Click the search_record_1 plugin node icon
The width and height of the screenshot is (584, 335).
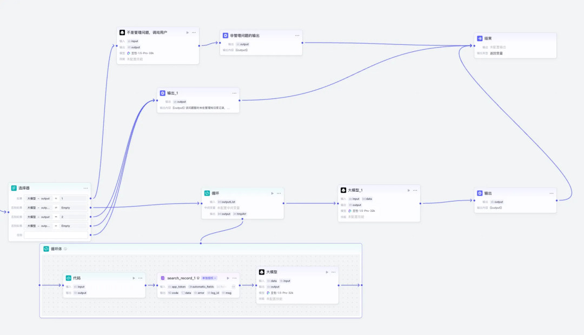coord(163,278)
